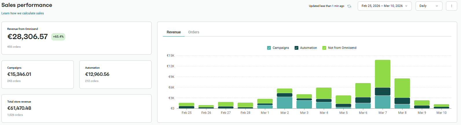Image resolution: width=461 pixels, height=125 pixels.
Task: Uncheck the Campaigns legend checkbox
Action: (x=269, y=48)
